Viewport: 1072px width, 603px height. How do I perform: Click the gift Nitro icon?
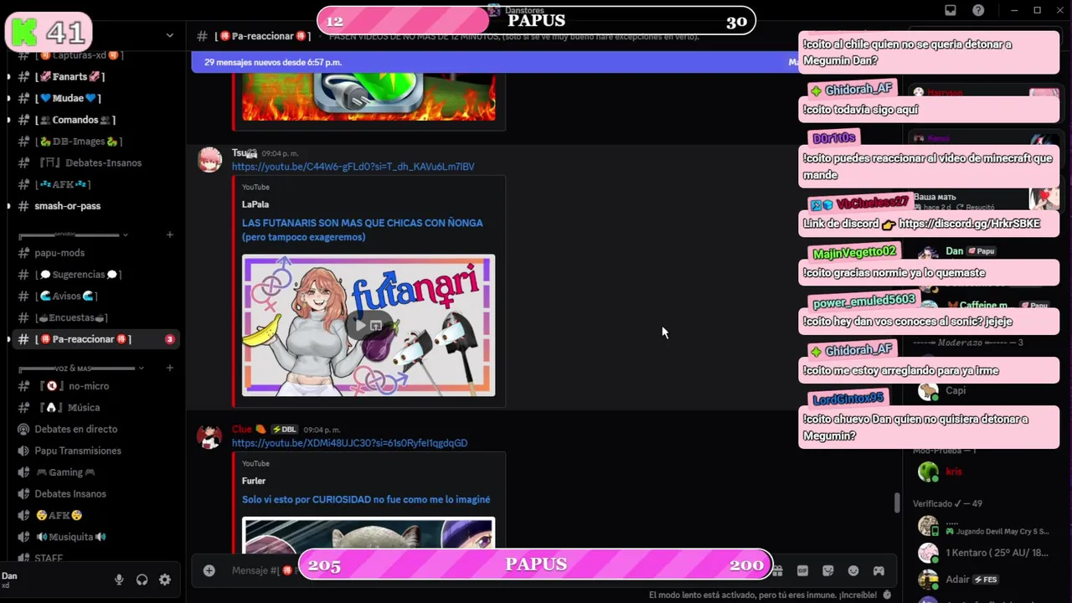[777, 570]
